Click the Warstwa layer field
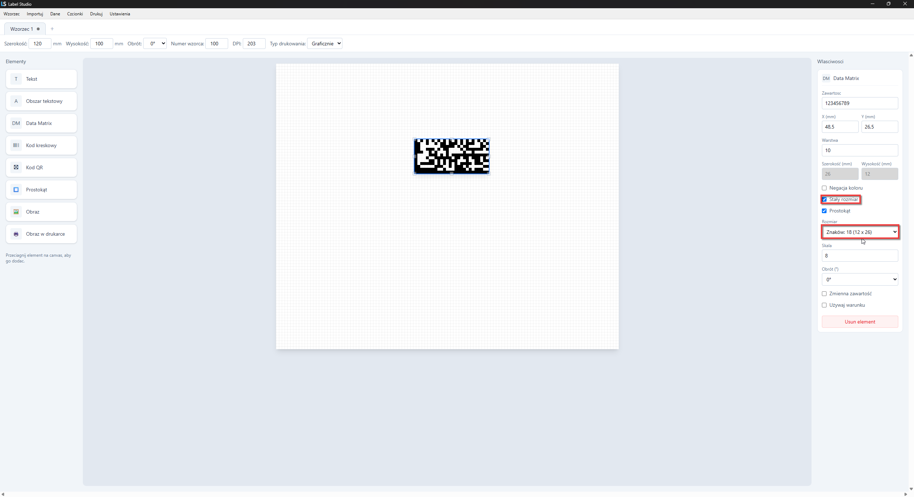The image size is (914, 497). pyautogui.click(x=860, y=150)
